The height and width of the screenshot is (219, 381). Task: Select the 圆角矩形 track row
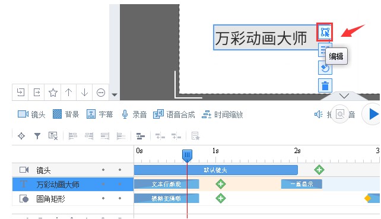(x=73, y=199)
